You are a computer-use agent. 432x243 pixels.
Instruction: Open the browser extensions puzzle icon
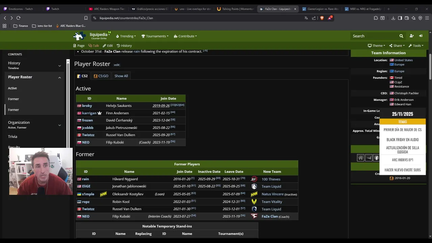(x=376, y=18)
